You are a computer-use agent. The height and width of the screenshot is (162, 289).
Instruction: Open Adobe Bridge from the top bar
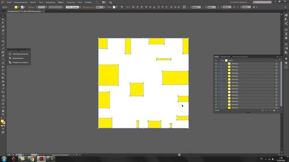coord(98,2)
